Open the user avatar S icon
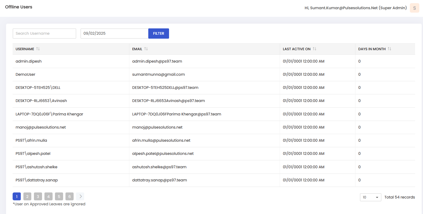The height and width of the screenshot is (214, 423). point(414,8)
